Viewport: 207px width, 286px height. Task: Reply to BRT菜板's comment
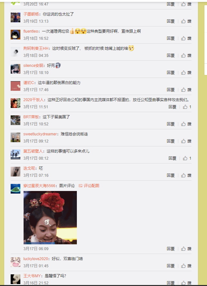(171, 124)
